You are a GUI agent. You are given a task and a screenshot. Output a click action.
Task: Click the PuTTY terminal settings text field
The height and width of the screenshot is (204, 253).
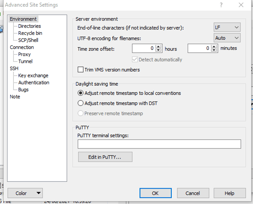[x=159, y=144]
